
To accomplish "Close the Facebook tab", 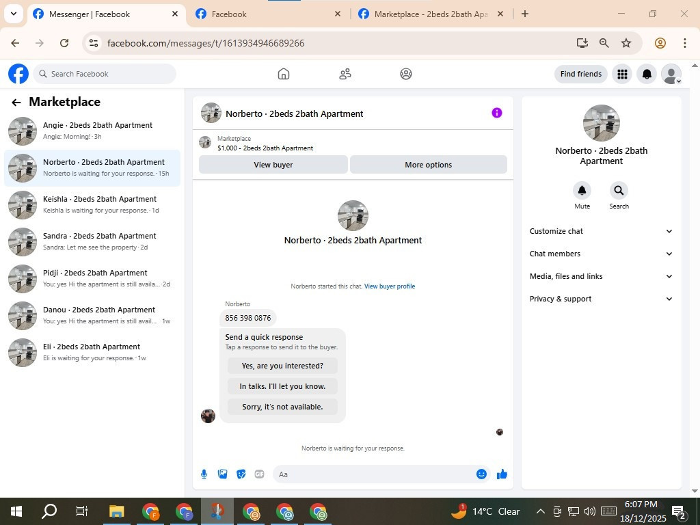I will tap(338, 14).
